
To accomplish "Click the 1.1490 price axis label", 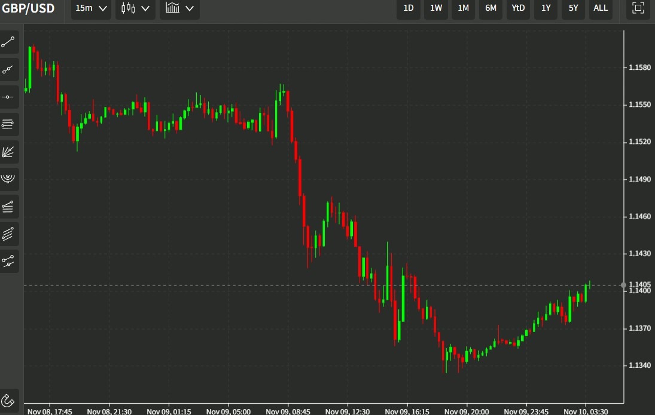I will [x=639, y=179].
